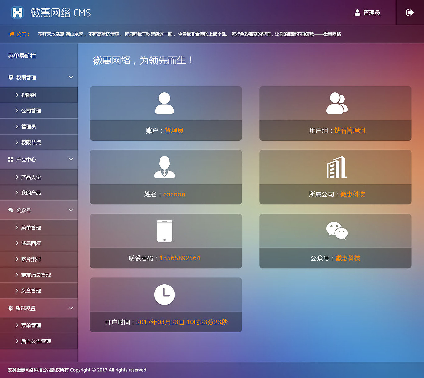Screen dimensions: 424x378
Task: Click the phone icon in 联系号码 card
Action: [x=164, y=231]
